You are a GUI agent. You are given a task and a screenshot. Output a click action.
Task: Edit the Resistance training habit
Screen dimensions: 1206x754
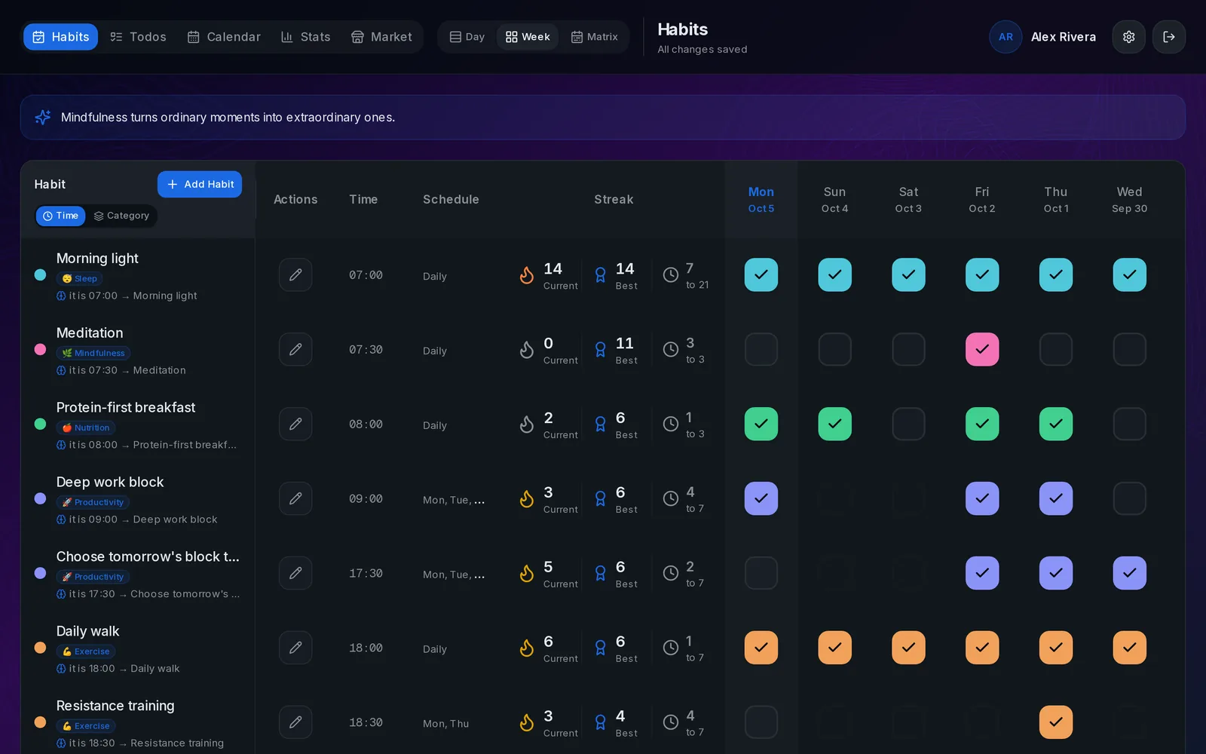[x=295, y=722]
